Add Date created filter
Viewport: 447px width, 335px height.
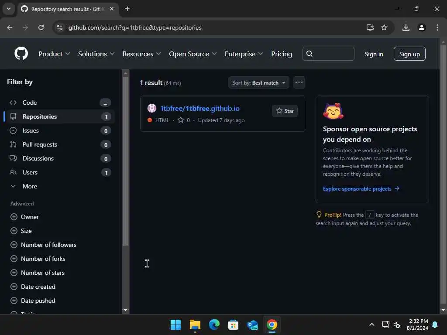(x=33, y=287)
